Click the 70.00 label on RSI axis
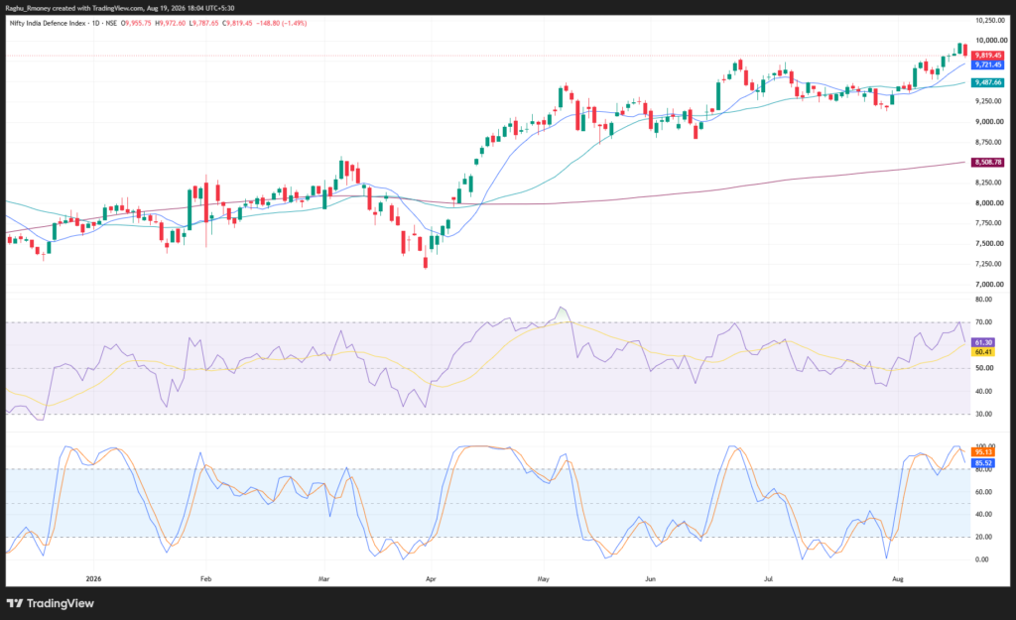The width and height of the screenshot is (1016, 620). pos(983,322)
